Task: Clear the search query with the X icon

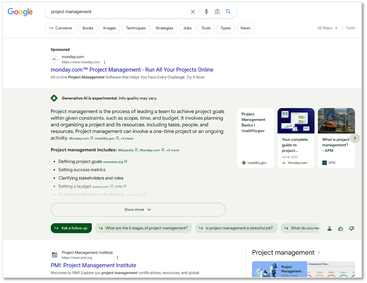Action: point(193,12)
